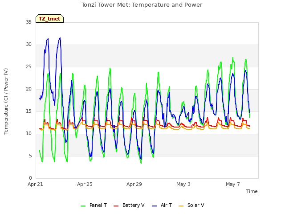Click the 15 y-axis tick label

(28, 111)
